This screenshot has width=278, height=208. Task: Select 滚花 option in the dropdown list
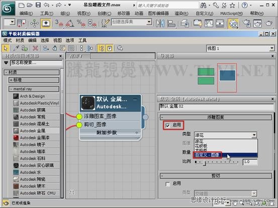(x=225, y=141)
